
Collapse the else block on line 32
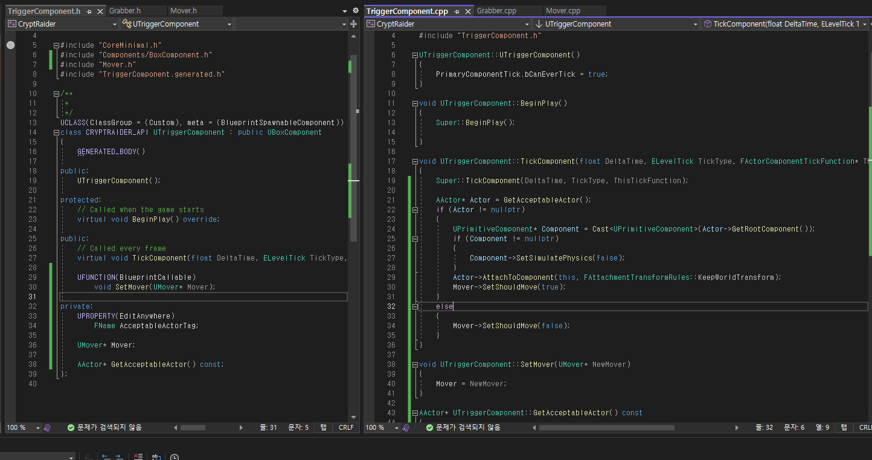415,306
